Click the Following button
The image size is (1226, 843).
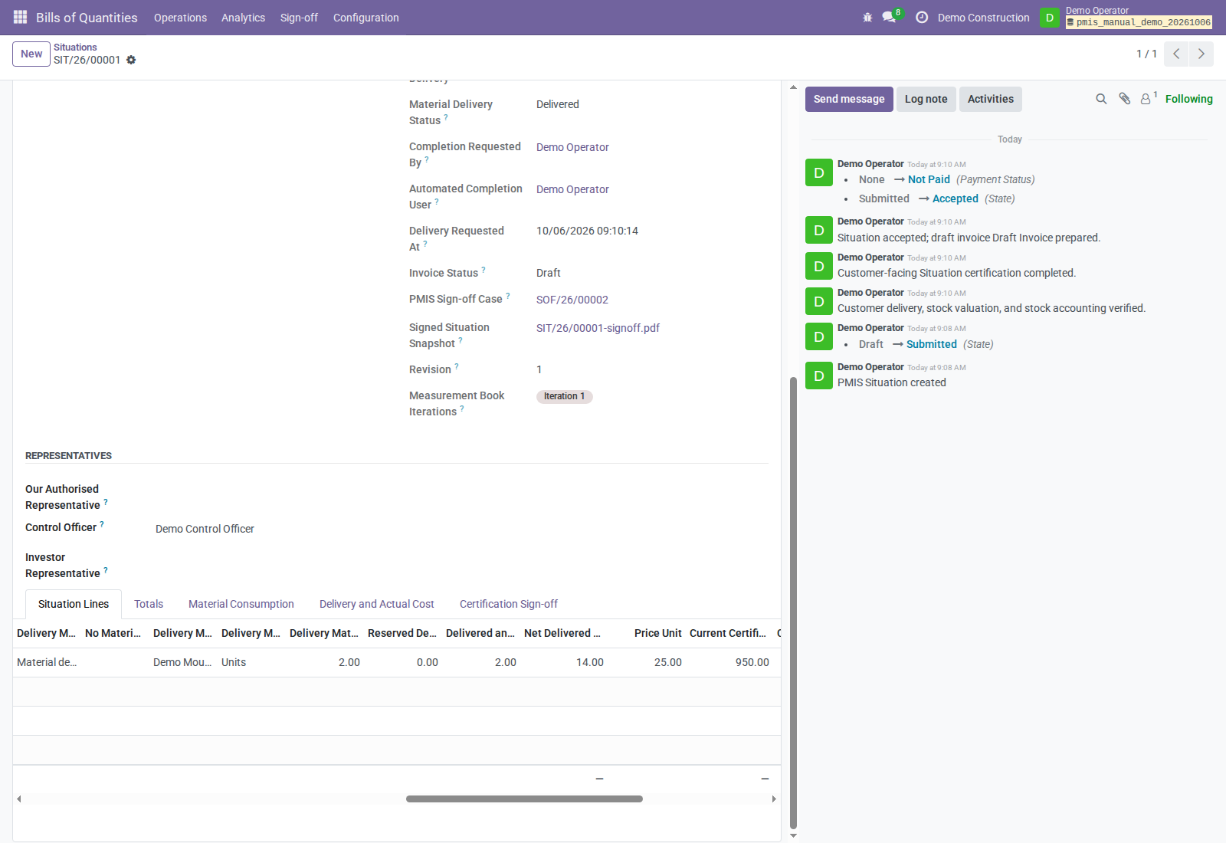point(1188,99)
